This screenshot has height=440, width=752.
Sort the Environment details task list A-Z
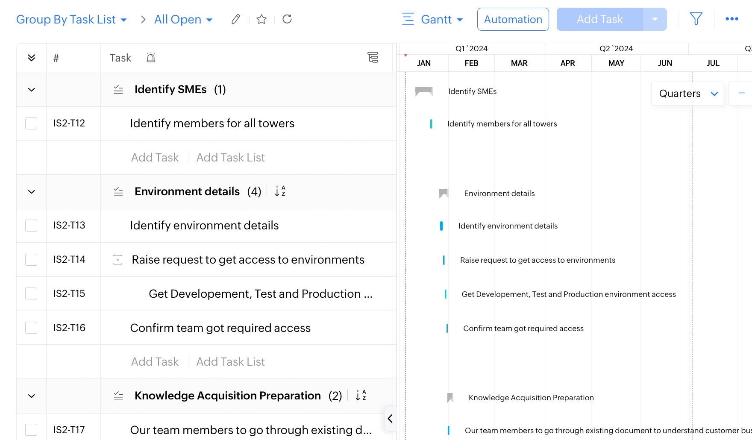[280, 191]
